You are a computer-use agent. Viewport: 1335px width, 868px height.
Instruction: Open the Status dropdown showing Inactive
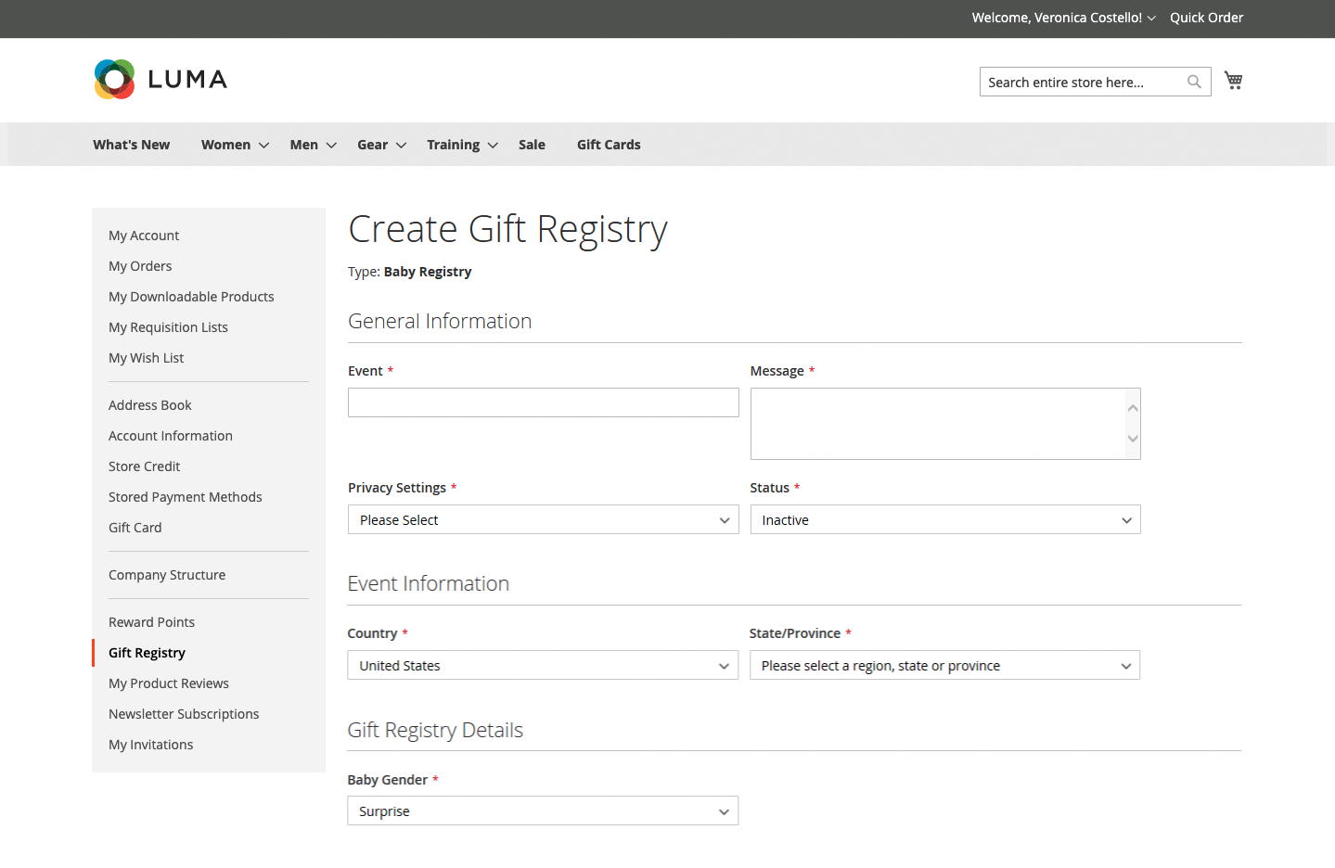click(945, 519)
